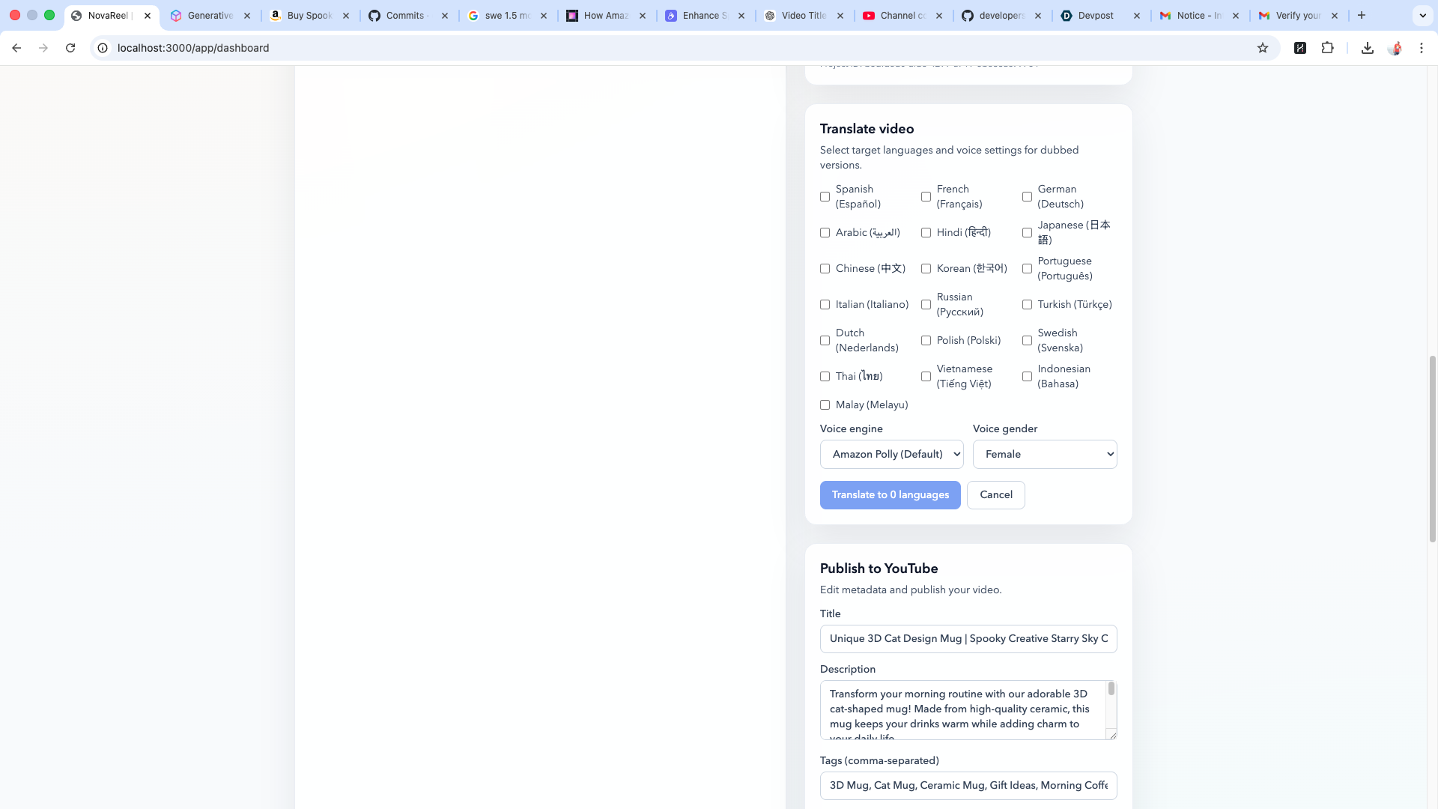1438x809 pixels.
Task: Open the tab search chevron in the tab strip
Action: tap(1422, 15)
